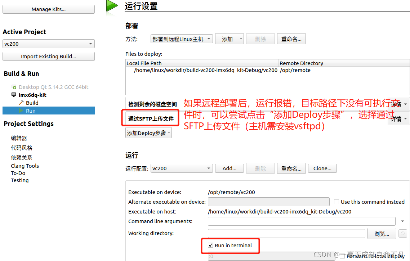Click the Local File Path column header
The image size is (410, 261).
(202, 63)
